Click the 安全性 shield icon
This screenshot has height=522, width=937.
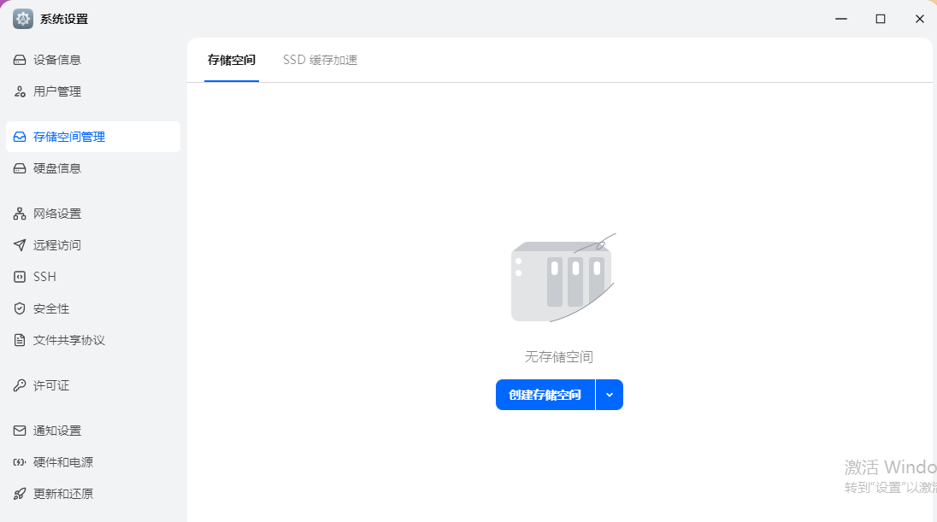pyautogui.click(x=20, y=308)
